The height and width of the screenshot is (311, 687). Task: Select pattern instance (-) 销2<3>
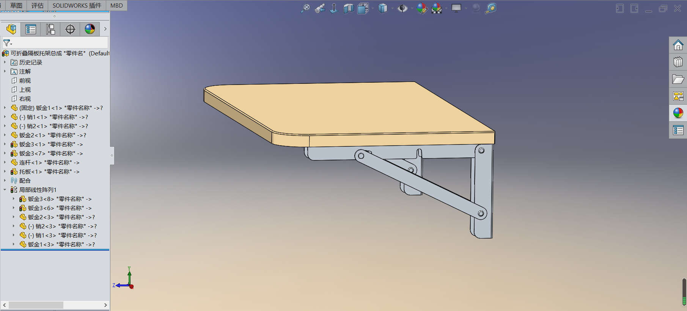tap(58, 226)
